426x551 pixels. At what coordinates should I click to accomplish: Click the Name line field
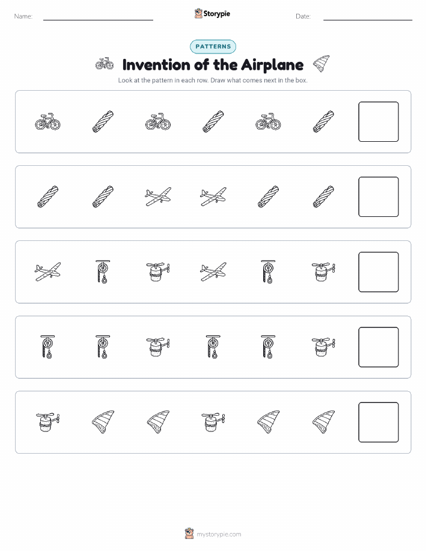98,17
